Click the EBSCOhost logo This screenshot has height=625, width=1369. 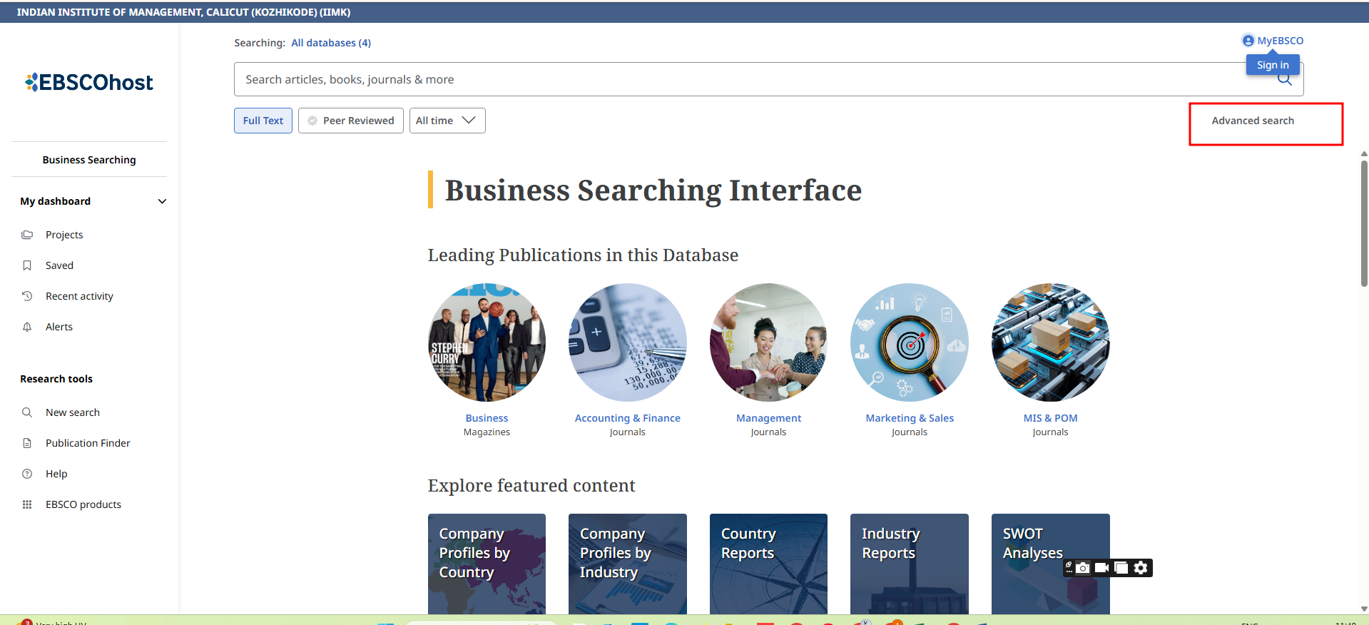point(89,83)
